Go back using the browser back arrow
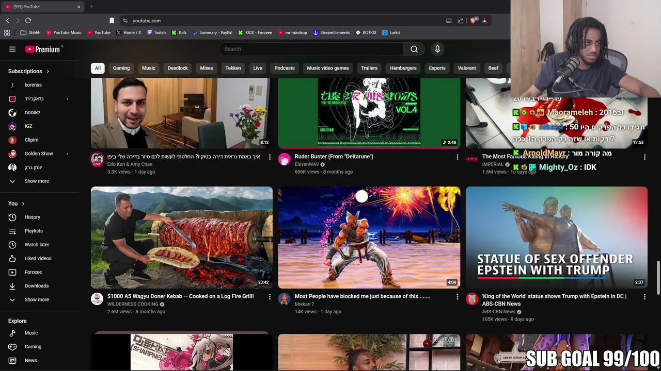661x371 pixels. (x=7, y=21)
